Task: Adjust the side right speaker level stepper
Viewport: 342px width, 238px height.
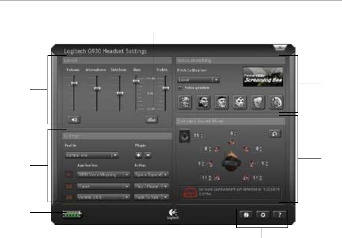Action: pyautogui.click(x=267, y=163)
